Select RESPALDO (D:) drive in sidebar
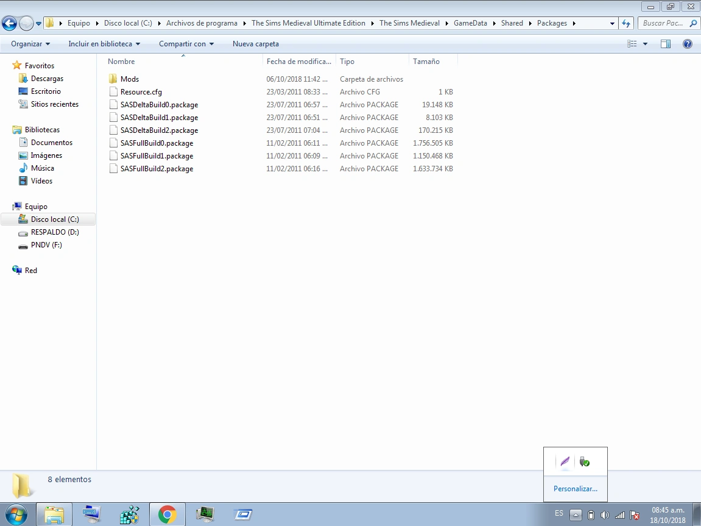This screenshot has height=526, width=701. point(55,232)
